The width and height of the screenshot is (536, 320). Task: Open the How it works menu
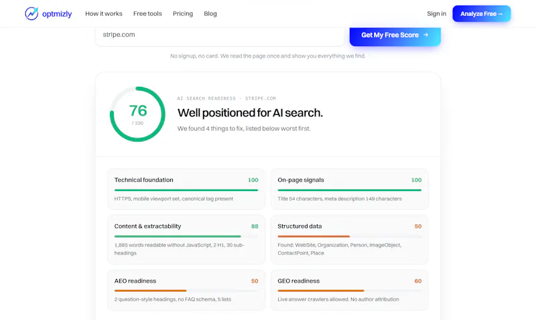(x=104, y=13)
